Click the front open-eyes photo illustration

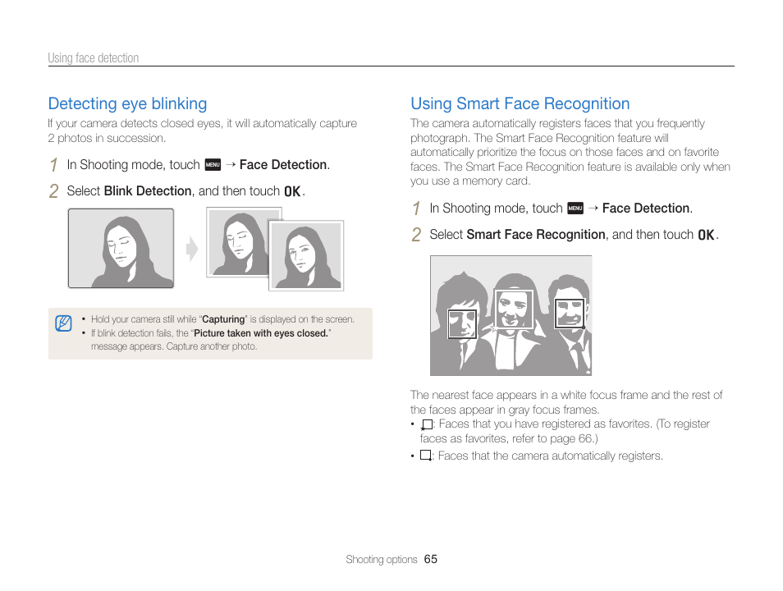point(306,255)
